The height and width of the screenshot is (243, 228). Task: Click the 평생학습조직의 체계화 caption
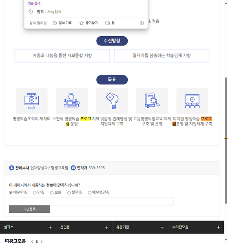coord(32,119)
